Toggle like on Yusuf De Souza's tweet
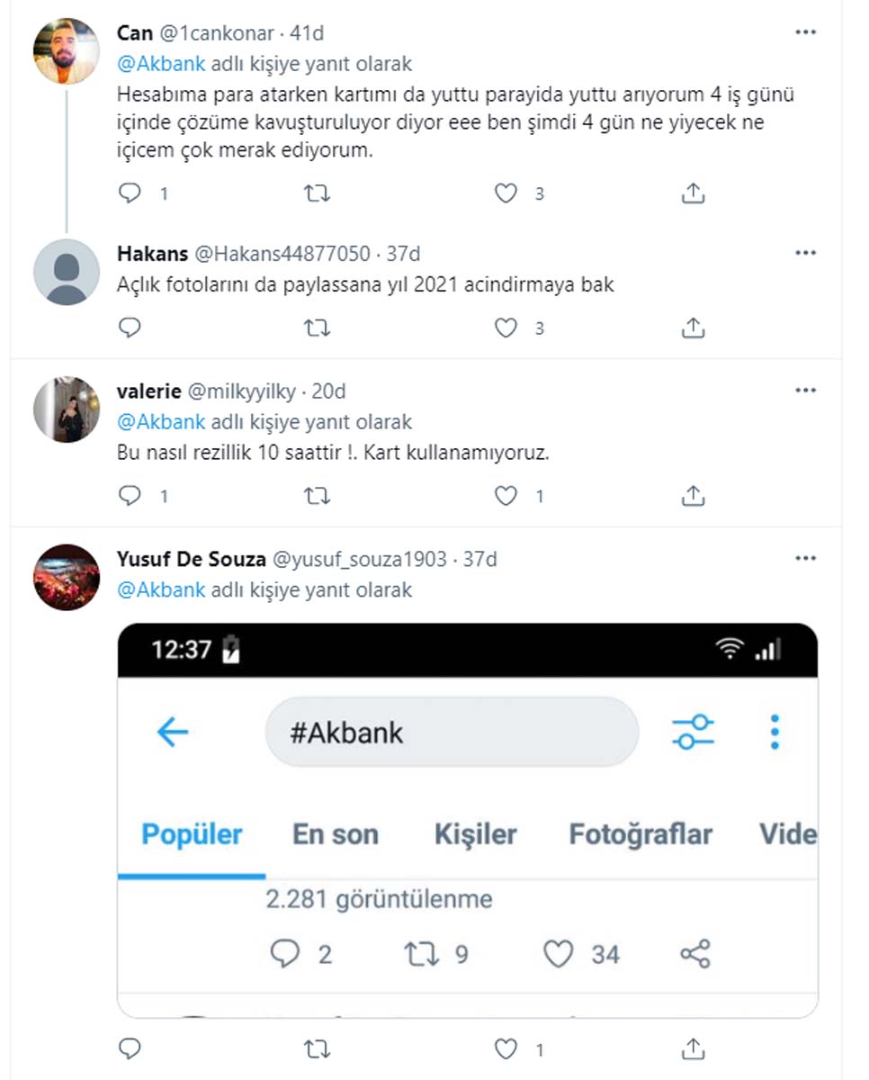The height and width of the screenshot is (1080, 869). coord(505,1048)
